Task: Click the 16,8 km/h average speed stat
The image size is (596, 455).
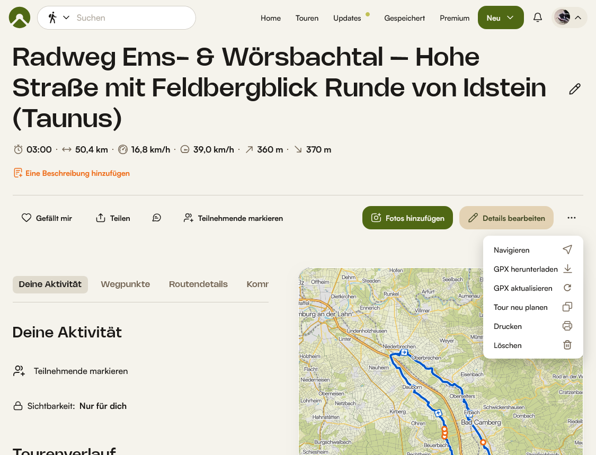Action: (x=144, y=150)
